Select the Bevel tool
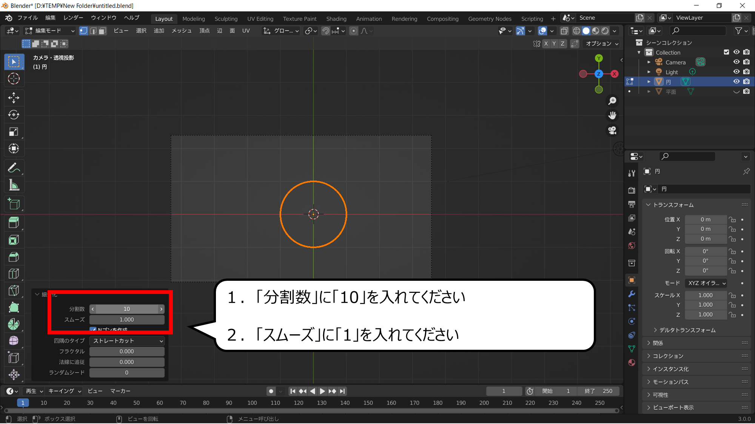755x424 pixels. pos(14,257)
